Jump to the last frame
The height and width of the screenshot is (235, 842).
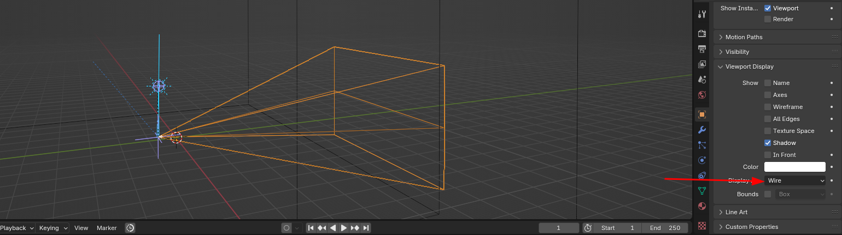point(366,228)
